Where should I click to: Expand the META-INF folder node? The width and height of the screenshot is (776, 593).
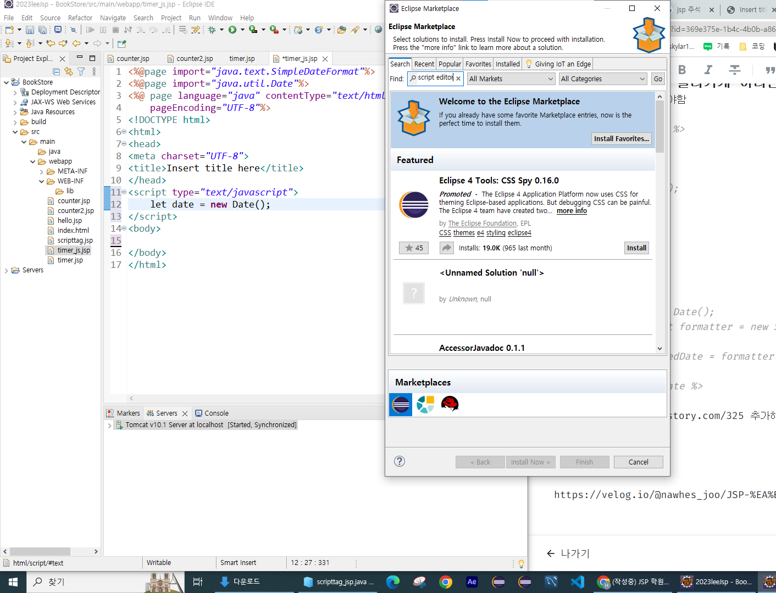pyautogui.click(x=41, y=171)
